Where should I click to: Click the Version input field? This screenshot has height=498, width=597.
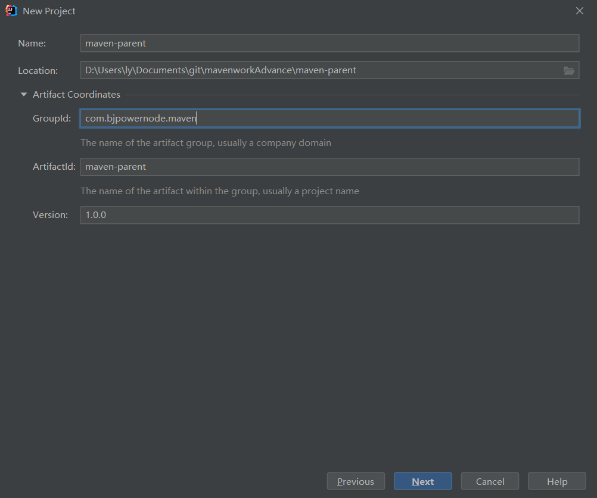coord(329,215)
